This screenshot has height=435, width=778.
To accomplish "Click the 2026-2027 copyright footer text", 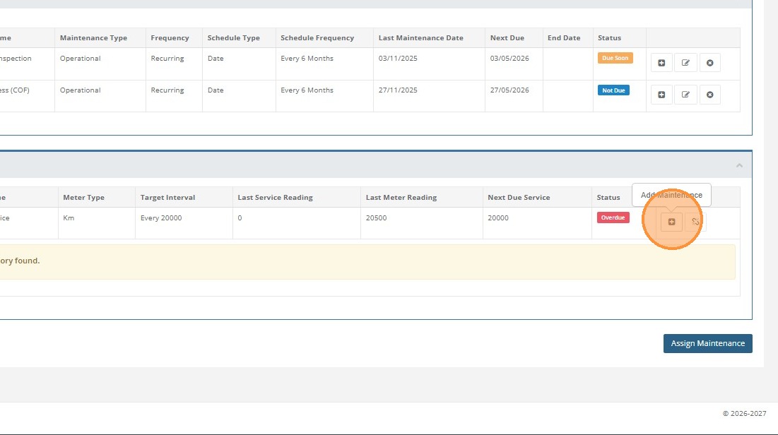I will coord(744,413).
